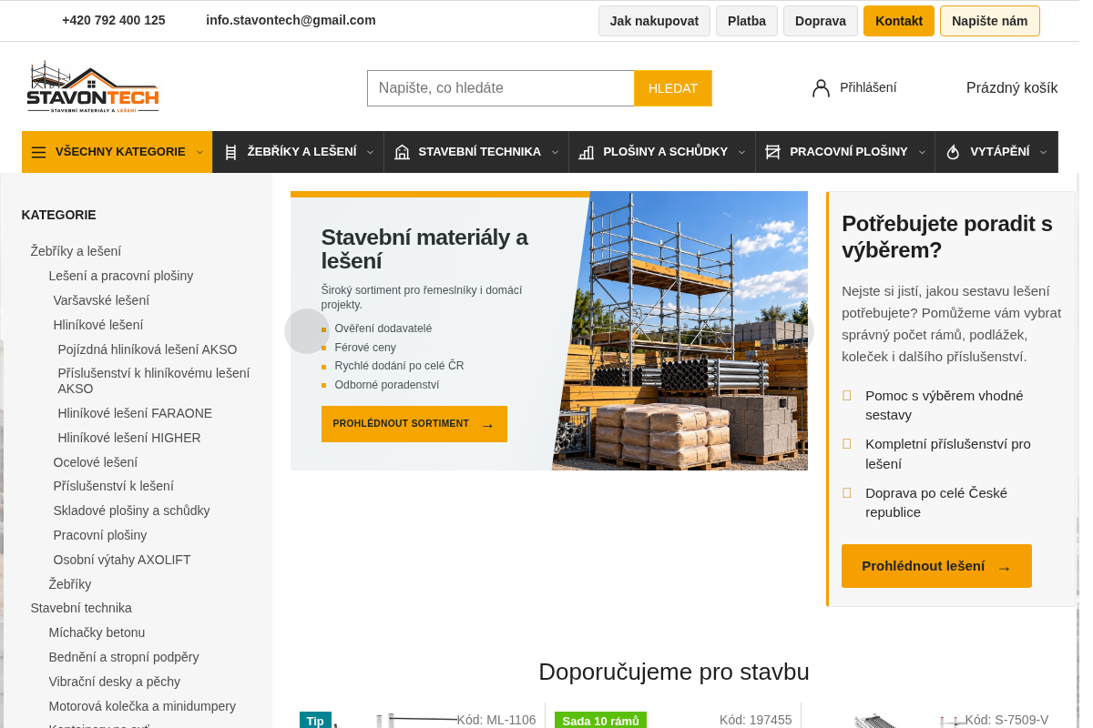Expand the Plošiny a schůdky chevron
The height and width of the screenshot is (728, 1093).
(x=741, y=152)
